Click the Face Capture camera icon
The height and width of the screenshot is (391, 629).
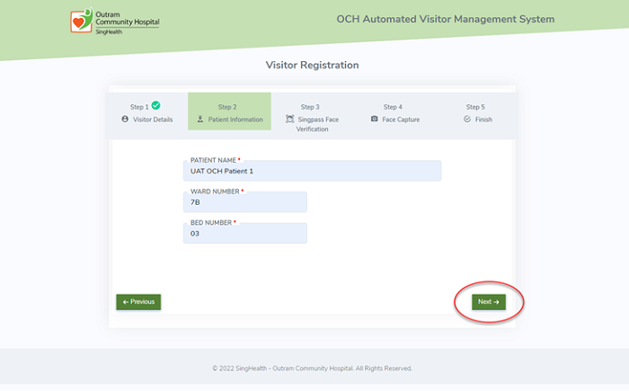pos(375,120)
